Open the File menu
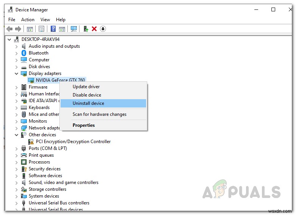 12,20
